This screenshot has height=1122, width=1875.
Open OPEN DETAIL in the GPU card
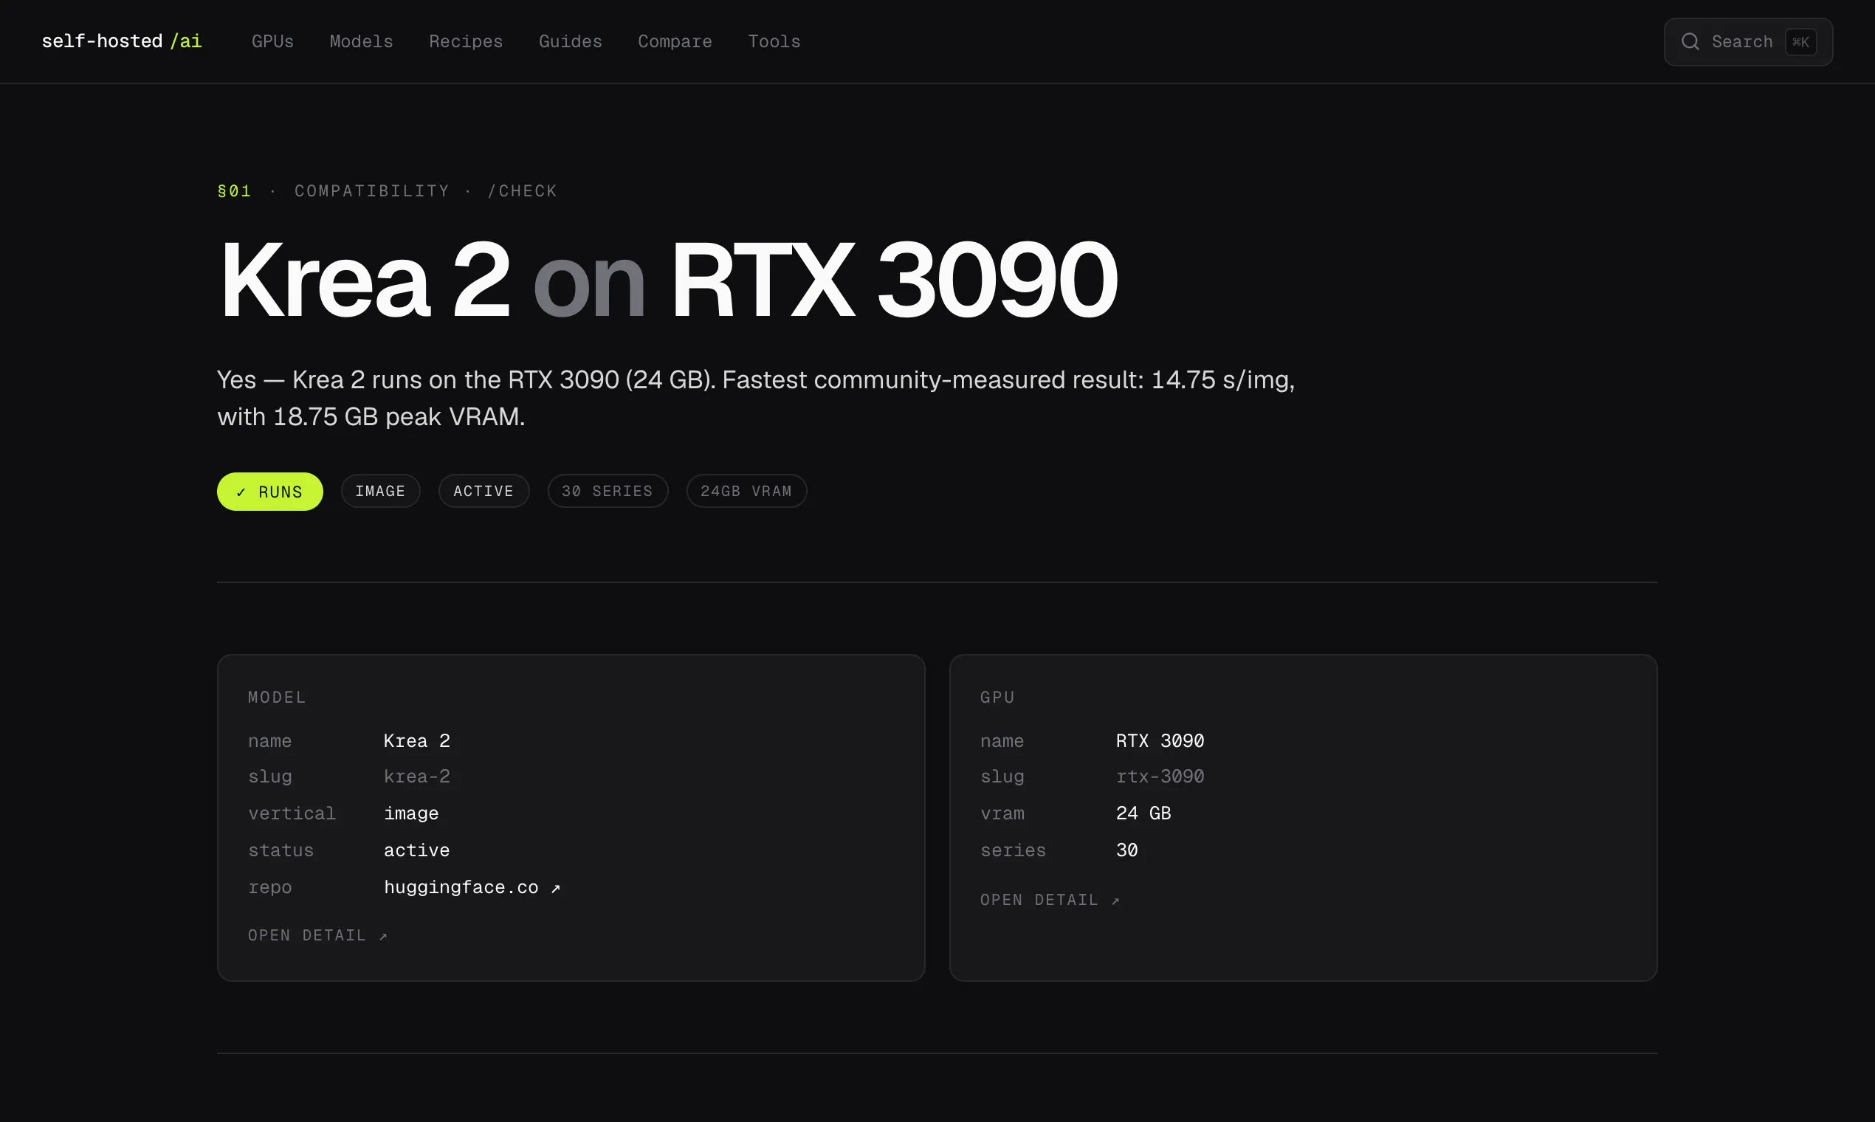1050,900
